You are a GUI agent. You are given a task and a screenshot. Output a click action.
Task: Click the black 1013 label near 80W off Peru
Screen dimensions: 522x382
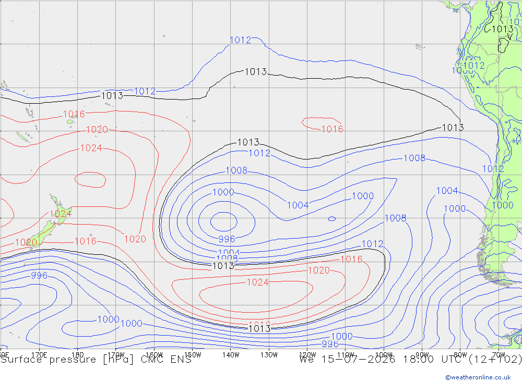(453, 127)
